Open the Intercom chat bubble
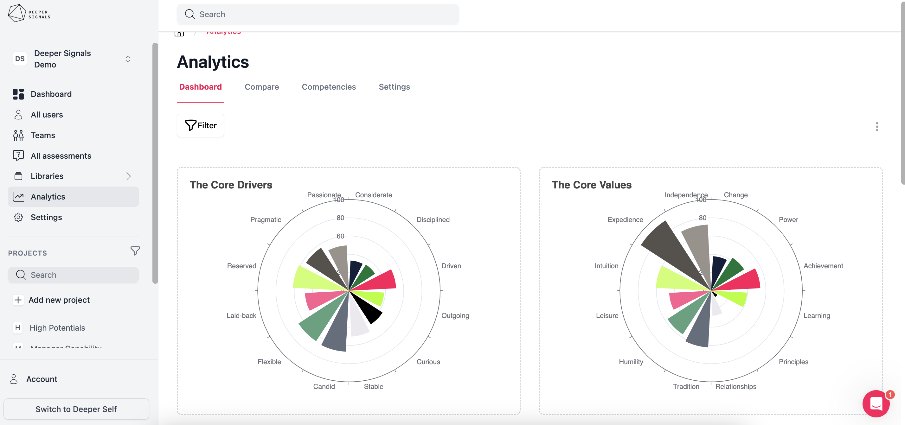 [x=876, y=404]
